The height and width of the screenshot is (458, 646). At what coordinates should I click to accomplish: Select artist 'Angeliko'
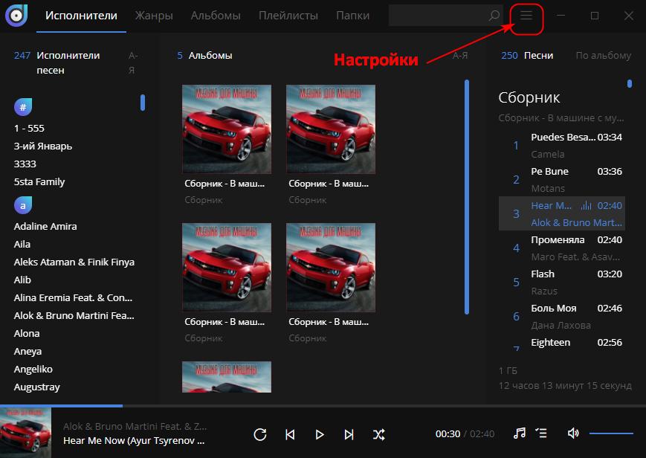click(33, 369)
